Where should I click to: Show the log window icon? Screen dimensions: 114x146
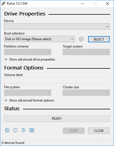32,130
